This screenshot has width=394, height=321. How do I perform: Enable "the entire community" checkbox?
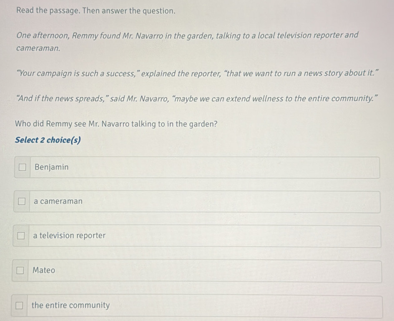(19, 306)
